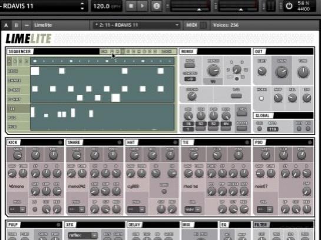Click the DELAY section header
Image resolution: width=321 pixels, height=240 pixels.
click(x=134, y=225)
